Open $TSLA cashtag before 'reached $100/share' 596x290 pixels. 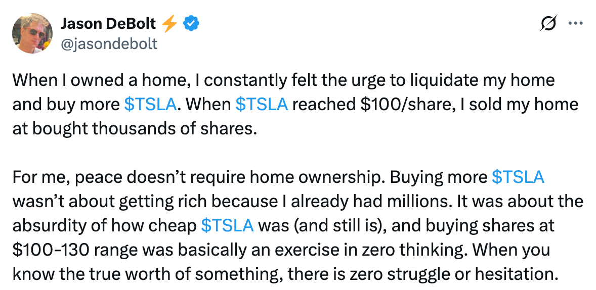click(262, 105)
